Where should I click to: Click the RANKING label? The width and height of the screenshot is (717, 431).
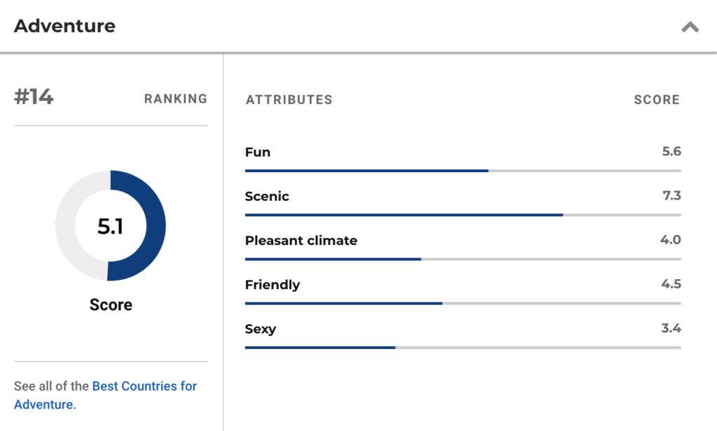176,99
